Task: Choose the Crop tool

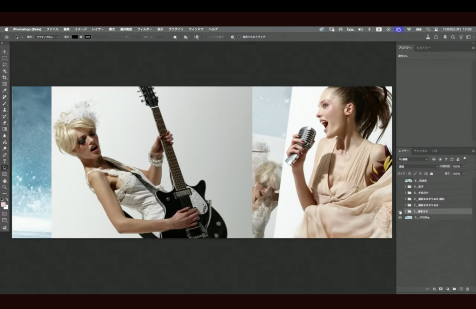Action: pyautogui.click(x=5, y=78)
